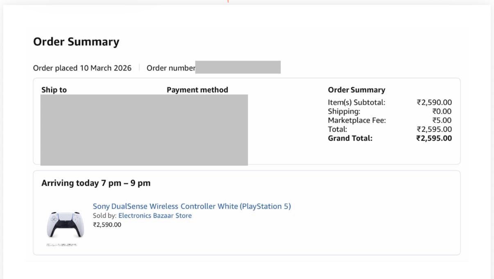Click the DualSense controller product thumbnail
The height and width of the screenshot is (279, 494).
click(64, 224)
